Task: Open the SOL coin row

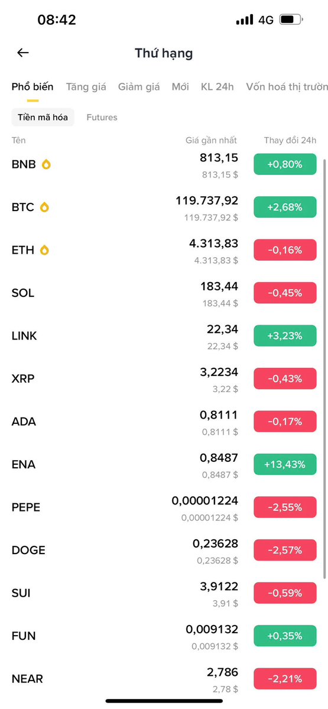Action: (164, 293)
